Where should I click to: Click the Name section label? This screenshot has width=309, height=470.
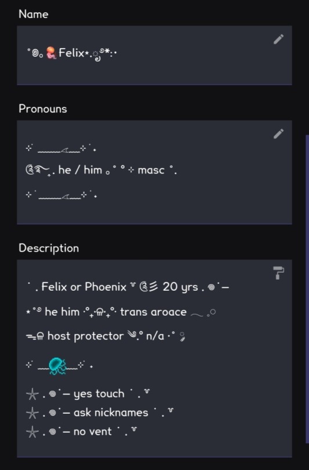click(x=34, y=14)
